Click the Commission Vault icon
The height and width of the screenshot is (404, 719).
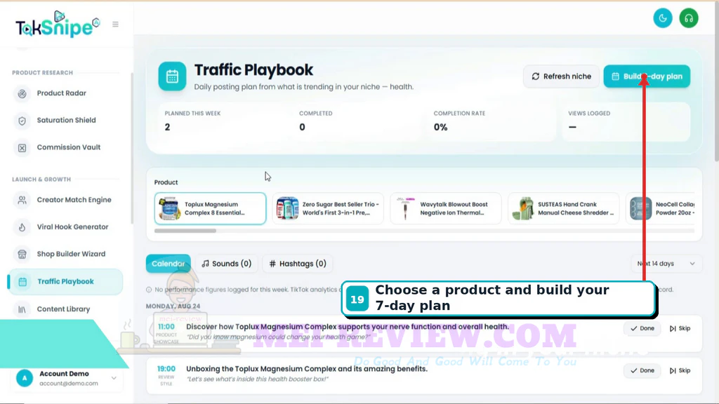22,148
